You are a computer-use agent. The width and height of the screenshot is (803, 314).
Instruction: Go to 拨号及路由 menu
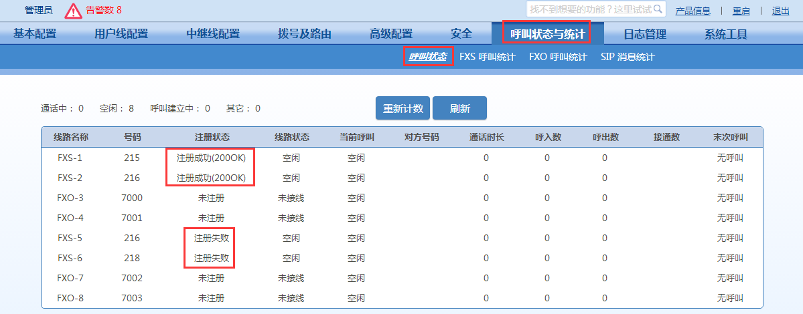pos(305,34)
